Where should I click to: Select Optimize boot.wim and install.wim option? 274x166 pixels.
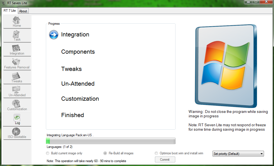coord(179,153)
